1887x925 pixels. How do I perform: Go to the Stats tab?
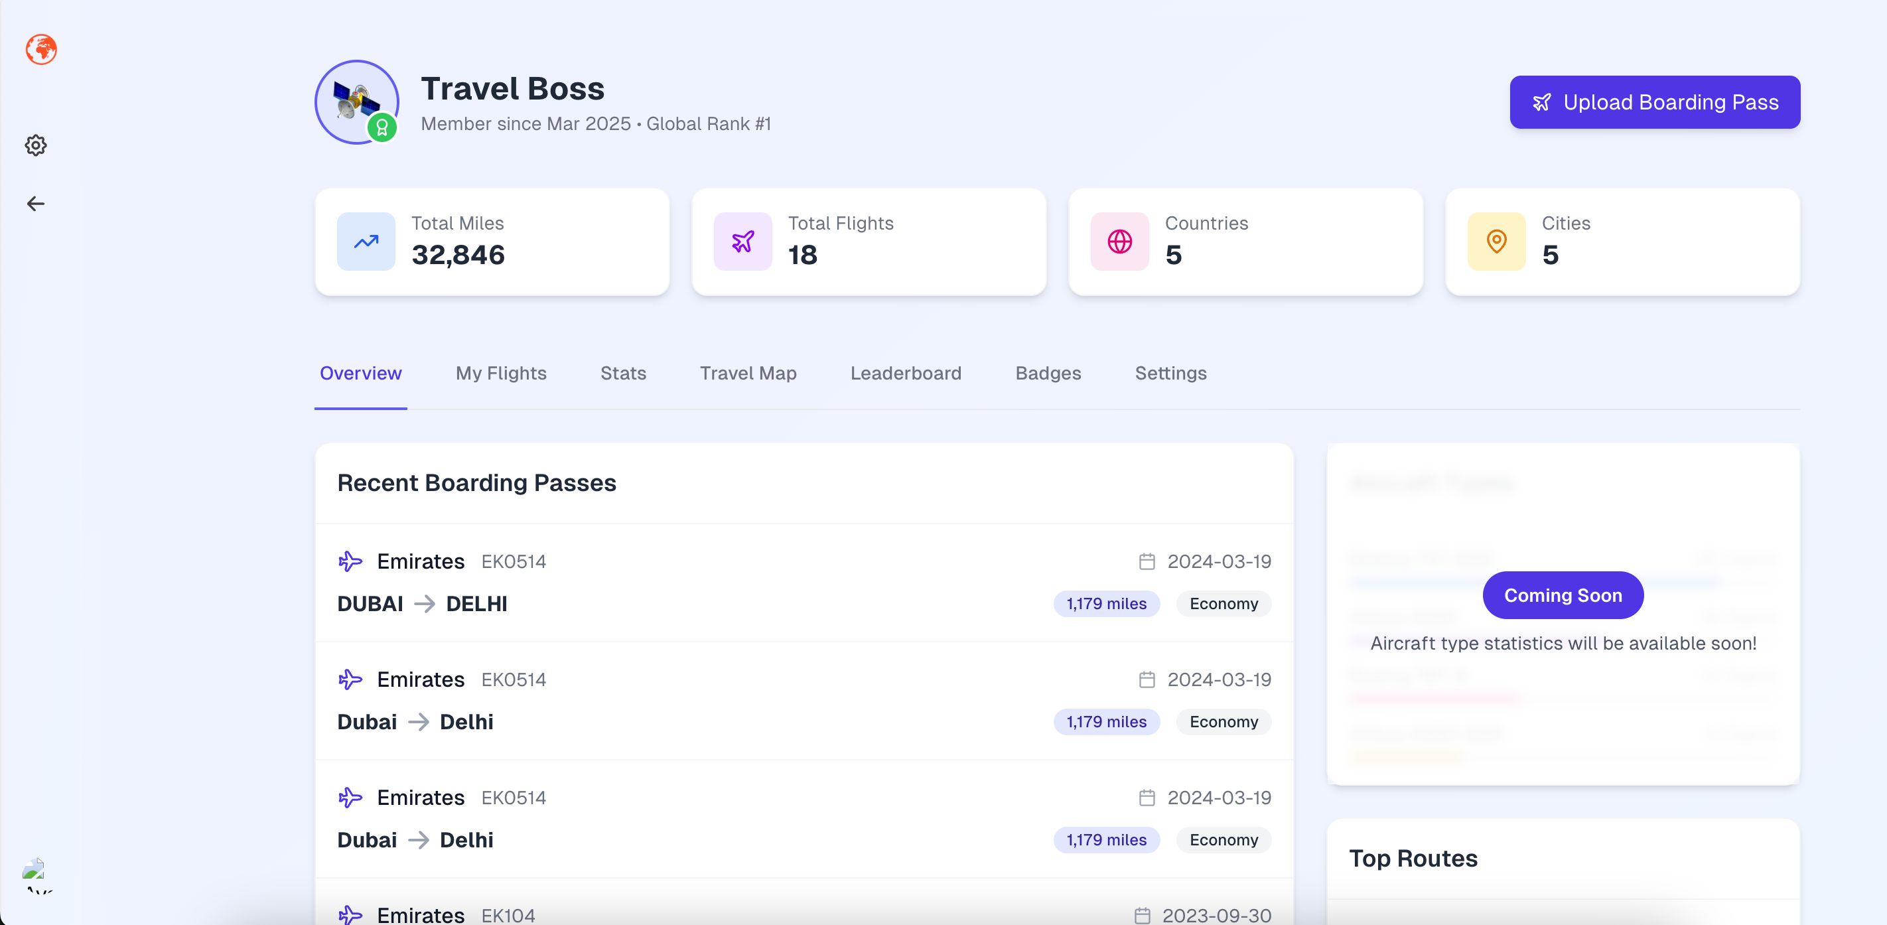[622, 374]
